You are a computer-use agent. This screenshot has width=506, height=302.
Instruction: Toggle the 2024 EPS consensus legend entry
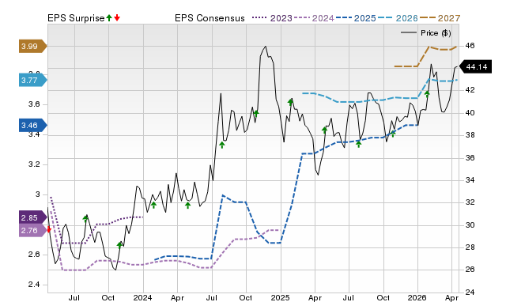[314, 18]
